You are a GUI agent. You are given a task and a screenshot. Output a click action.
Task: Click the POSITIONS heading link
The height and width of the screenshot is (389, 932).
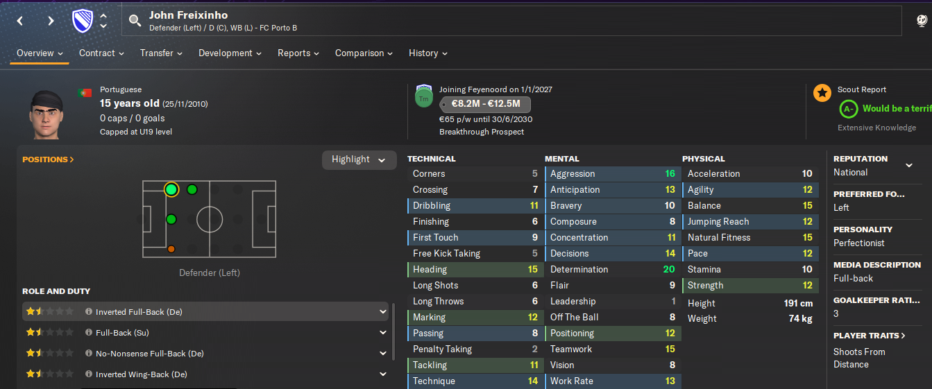[48, 159]
